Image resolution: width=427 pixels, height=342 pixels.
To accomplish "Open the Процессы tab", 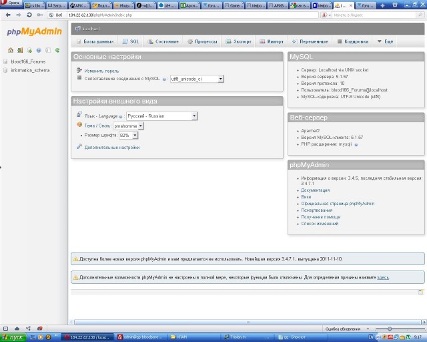I will click(x=202, y=41).
